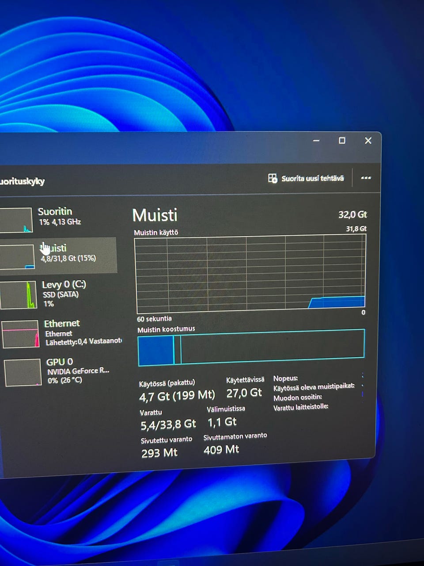424x566 pixels.
Task: Click the Välimuistissa label
Action: click(226, 409)
